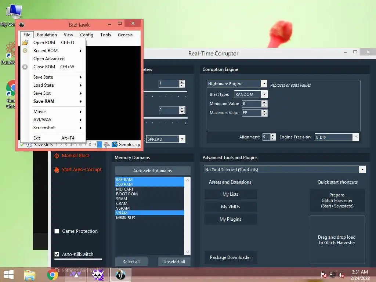Click the Start Auto-Corrupt flame icon

coord(57,170)
